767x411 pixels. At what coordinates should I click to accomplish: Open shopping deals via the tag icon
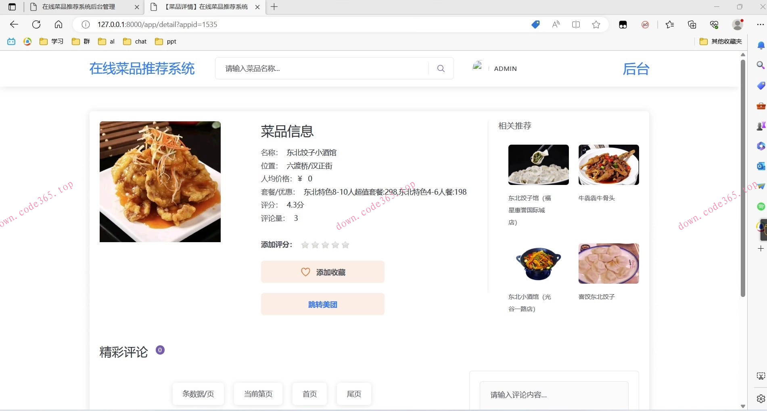[x=535, y=24]
